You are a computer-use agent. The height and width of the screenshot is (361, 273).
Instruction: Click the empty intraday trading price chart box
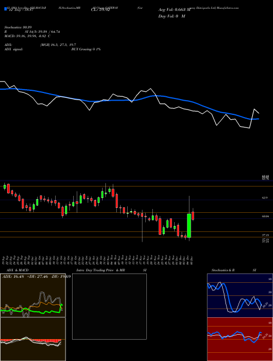pos(109,306)
